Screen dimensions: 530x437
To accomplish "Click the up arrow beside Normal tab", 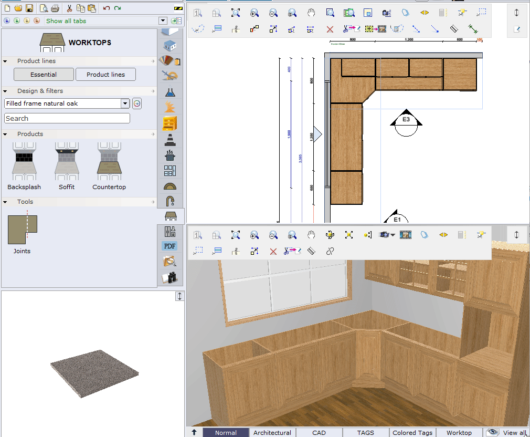I will click(x=194, y=432).
